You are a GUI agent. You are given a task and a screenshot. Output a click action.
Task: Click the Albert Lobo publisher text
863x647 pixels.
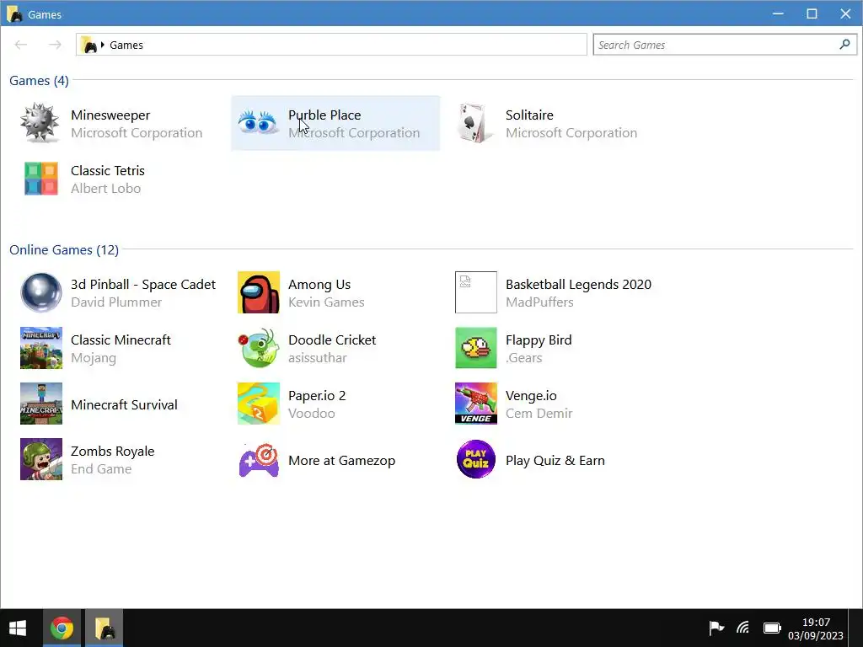[105, 188]
